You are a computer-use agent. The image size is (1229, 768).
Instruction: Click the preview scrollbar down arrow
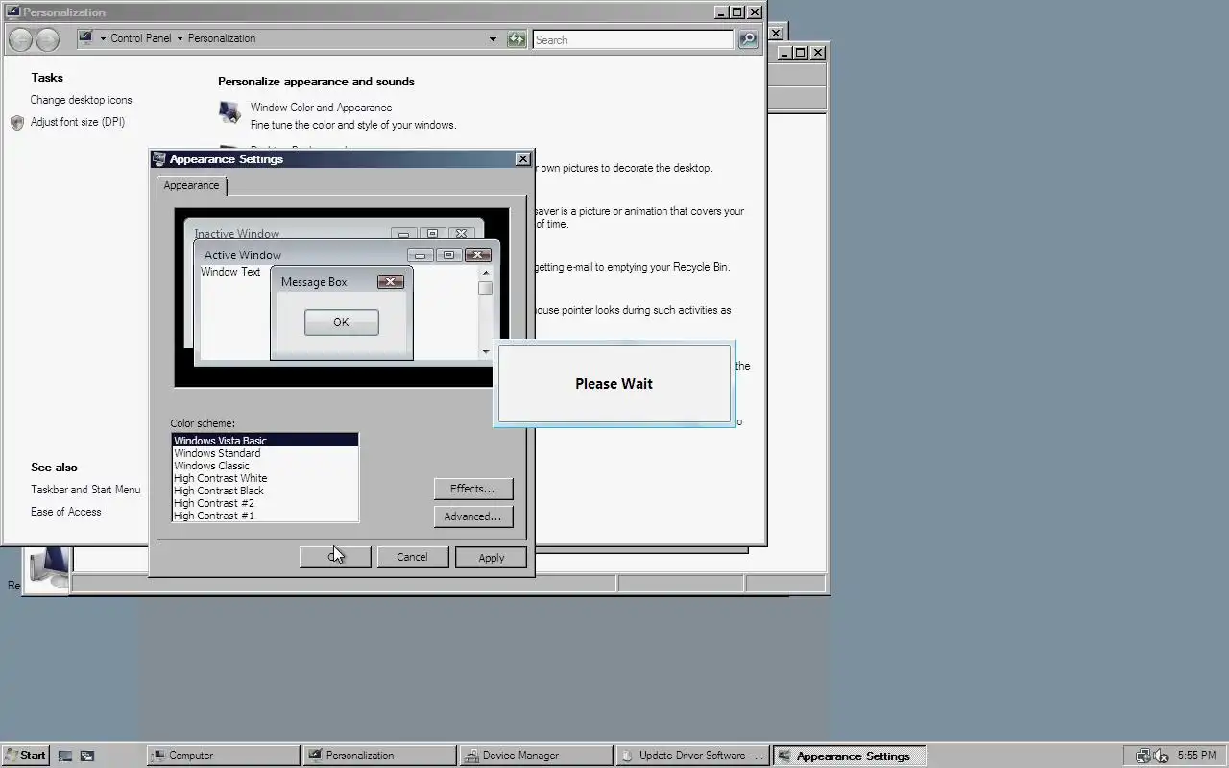point(485,352)
